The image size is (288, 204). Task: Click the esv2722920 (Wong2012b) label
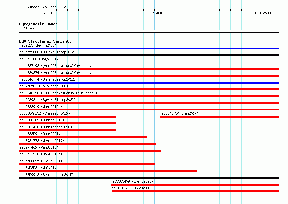click(41, 154)
